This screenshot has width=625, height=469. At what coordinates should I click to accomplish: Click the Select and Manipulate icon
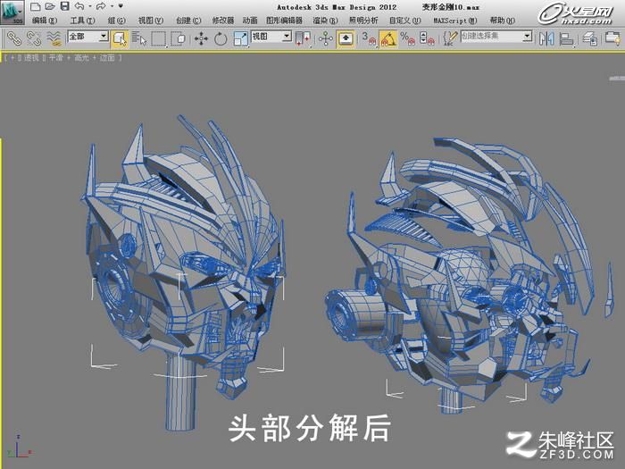click(x=326, y=38)
